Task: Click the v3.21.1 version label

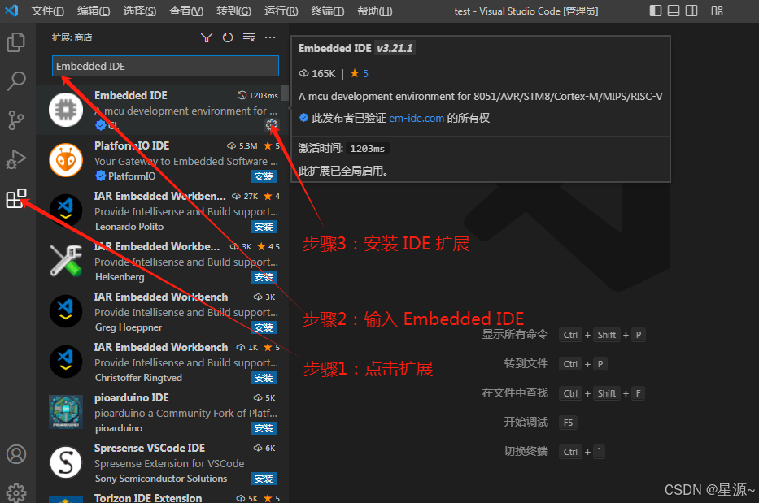Action: (395, 48)
